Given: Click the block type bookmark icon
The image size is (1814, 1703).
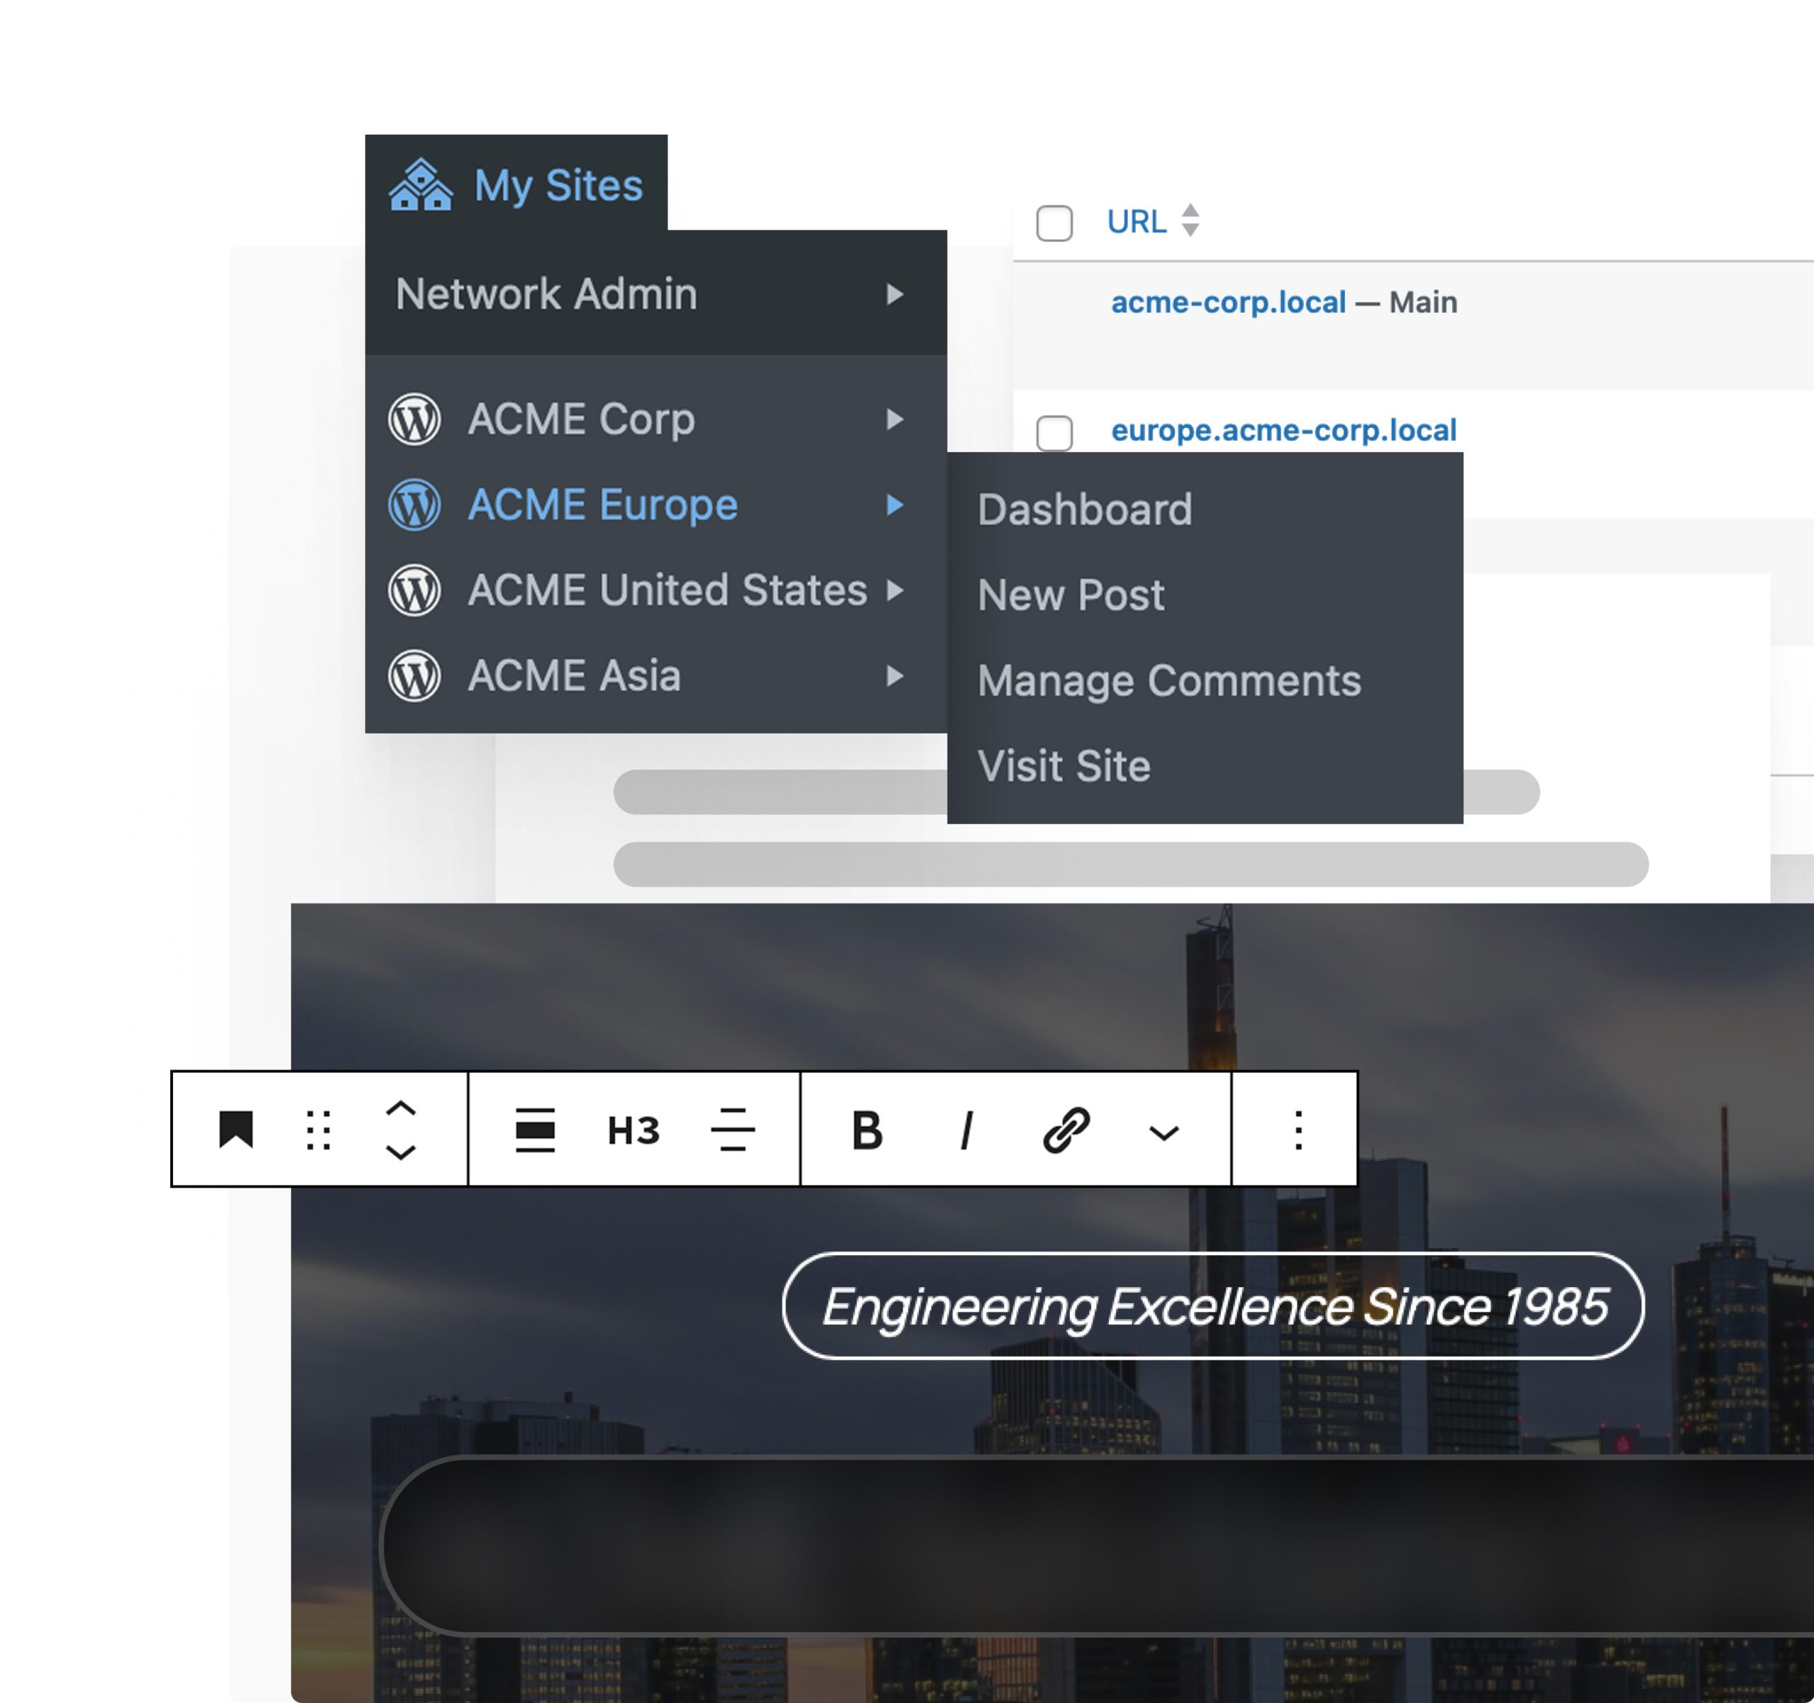Looking at the screenshot, I should 237,1130.
